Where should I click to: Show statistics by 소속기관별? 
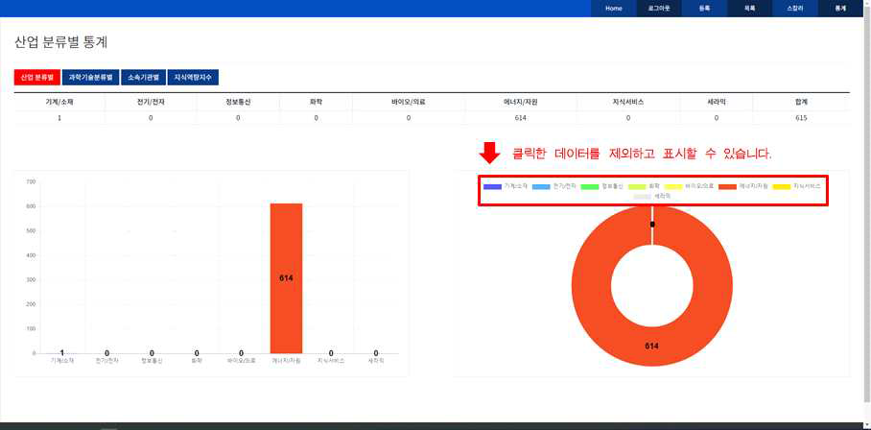pyautogui.click(x=143, y=77)
